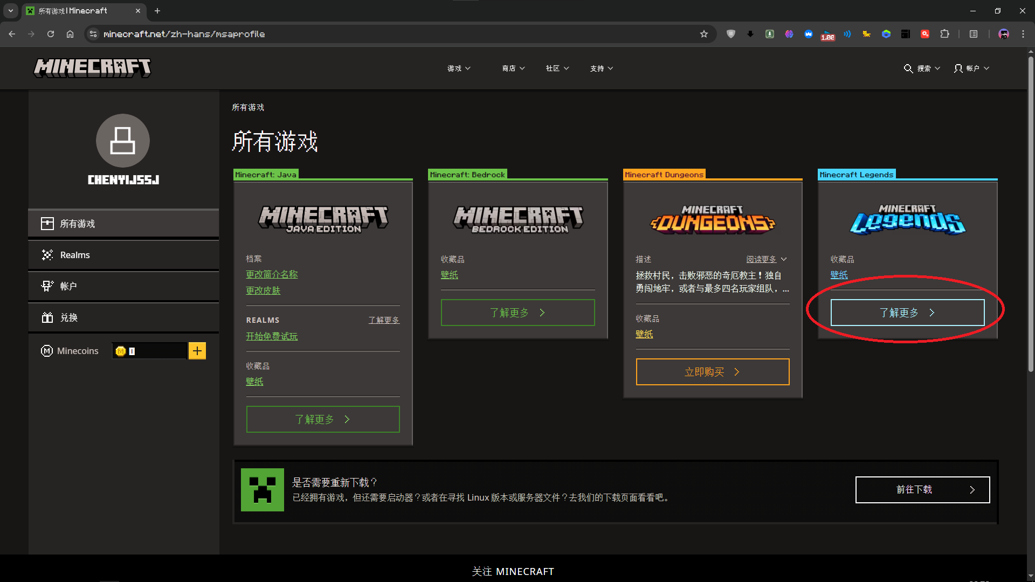1035x582 pixels.
Task: Click 更改简介名称 link in Java card
Action: coord(272,274)
